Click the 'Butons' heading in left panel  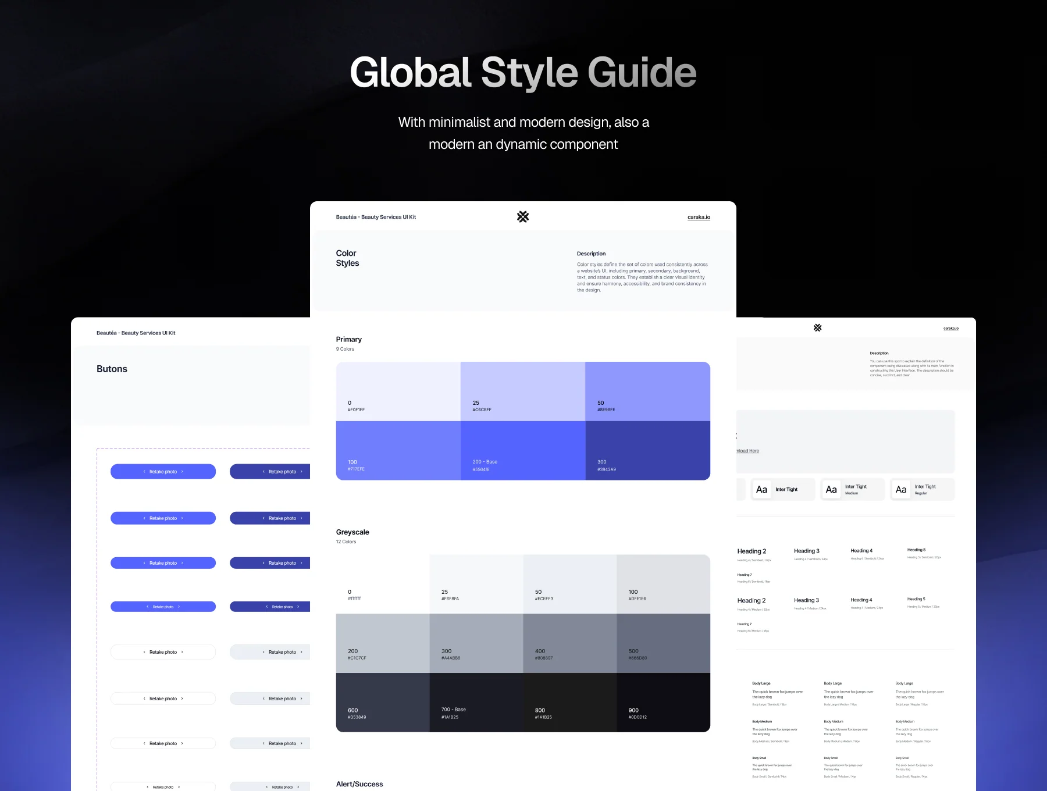pyautogui.click(x=112, y=369)
